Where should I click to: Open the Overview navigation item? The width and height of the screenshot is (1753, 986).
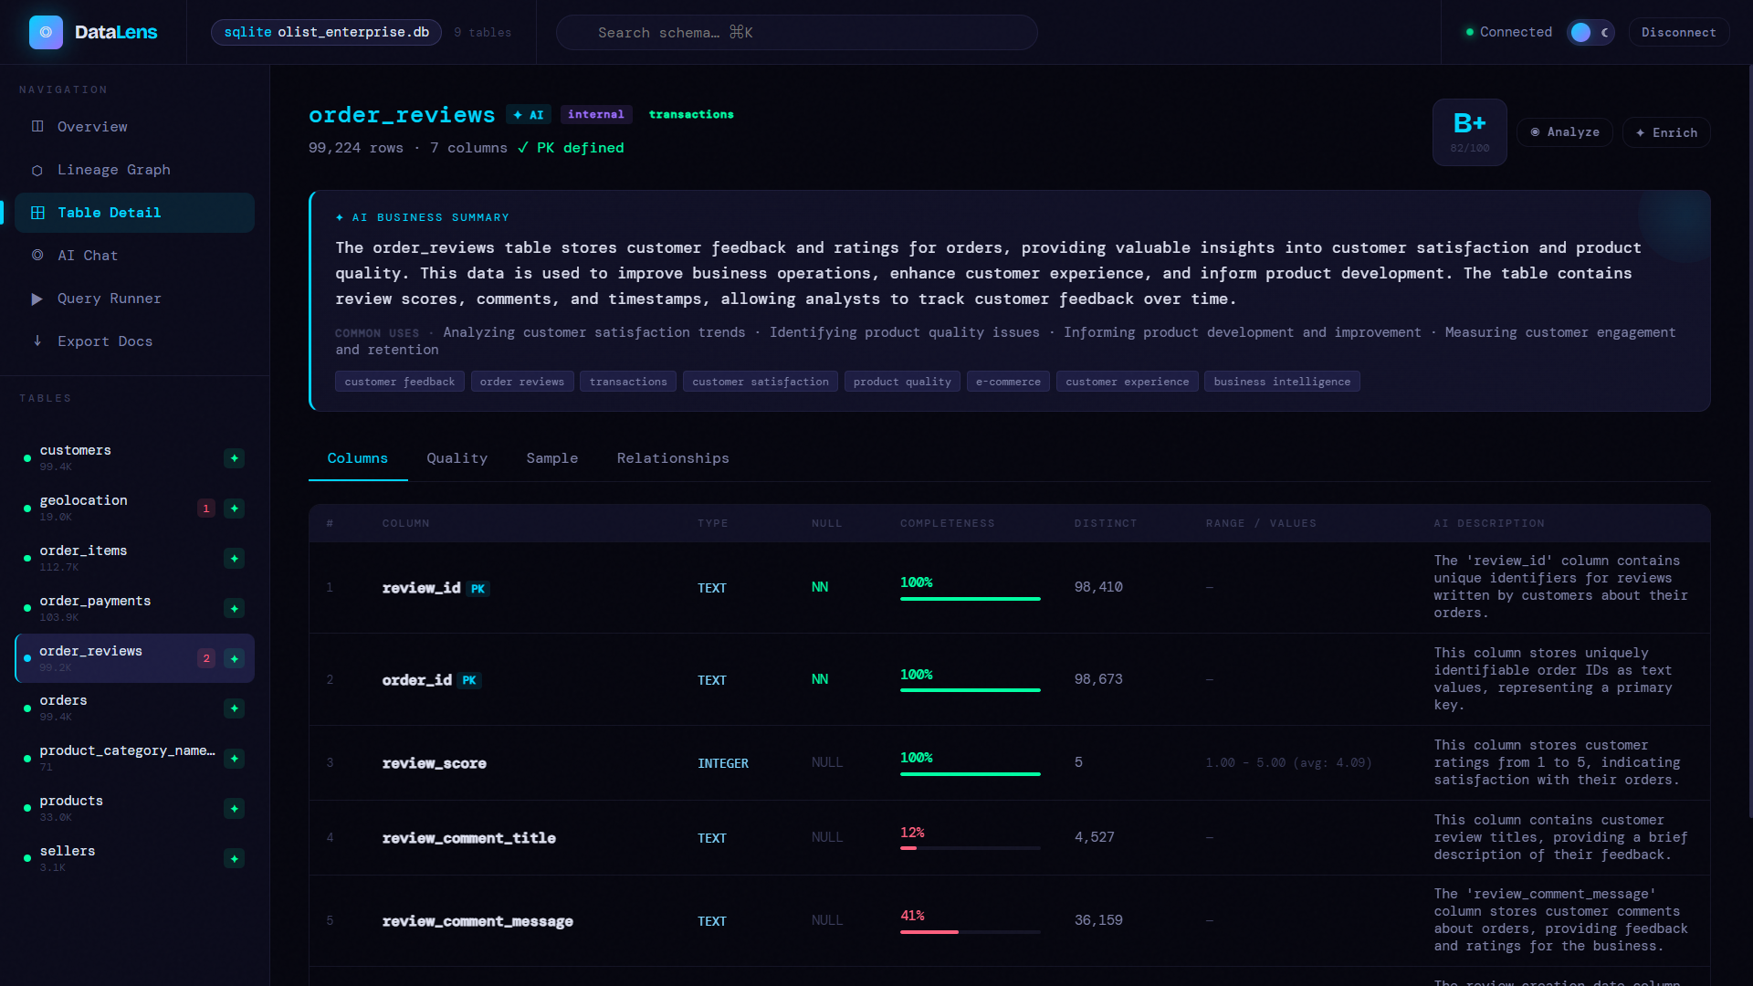(x=134, y=127)
